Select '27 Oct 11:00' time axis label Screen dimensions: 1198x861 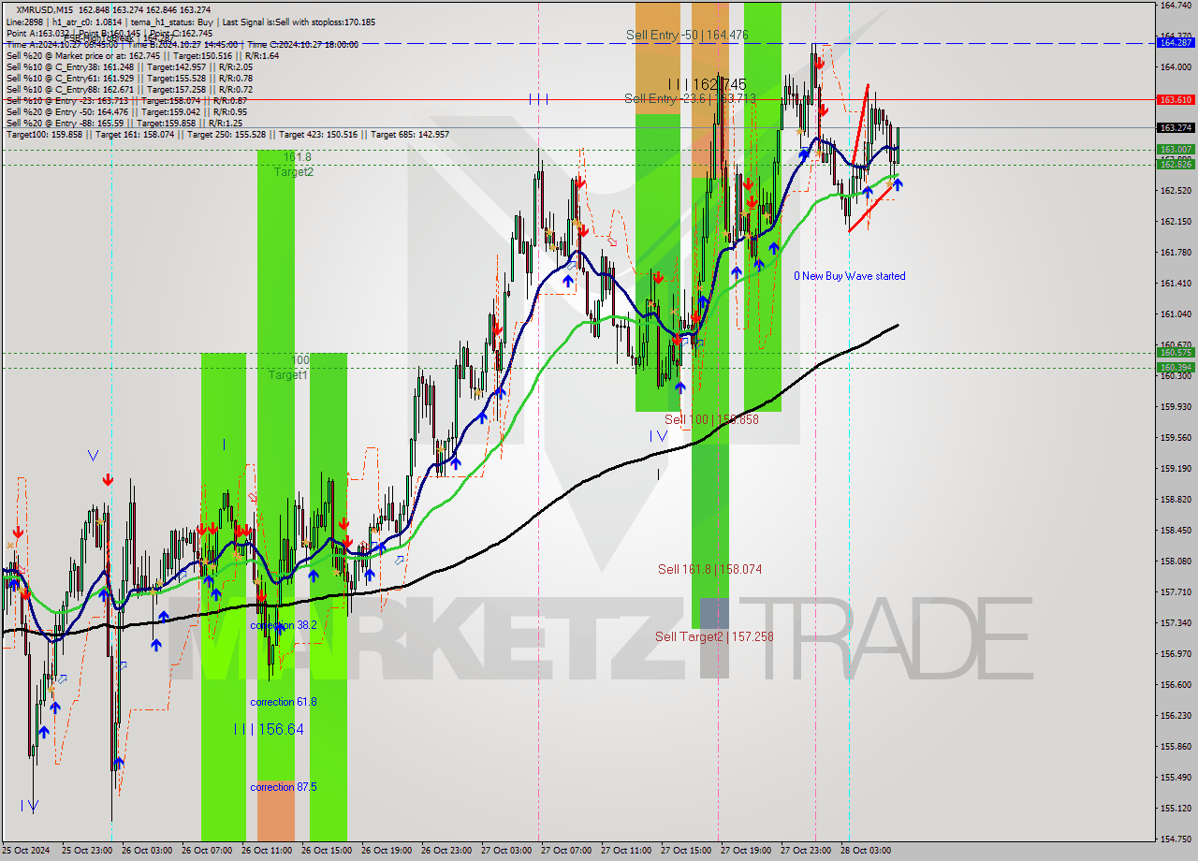click(x=627, y=851)
